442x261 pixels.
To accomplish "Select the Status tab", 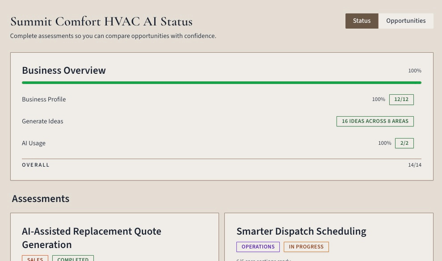I will (362, 21).
